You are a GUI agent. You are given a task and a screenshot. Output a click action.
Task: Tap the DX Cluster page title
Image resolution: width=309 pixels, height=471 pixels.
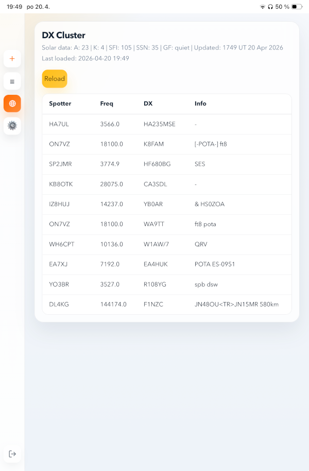tap(63, 35)
